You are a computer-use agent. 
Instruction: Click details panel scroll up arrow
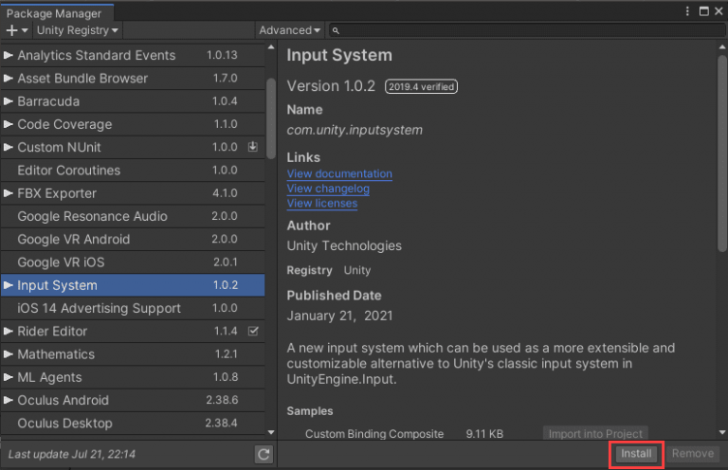click(722, 47)
